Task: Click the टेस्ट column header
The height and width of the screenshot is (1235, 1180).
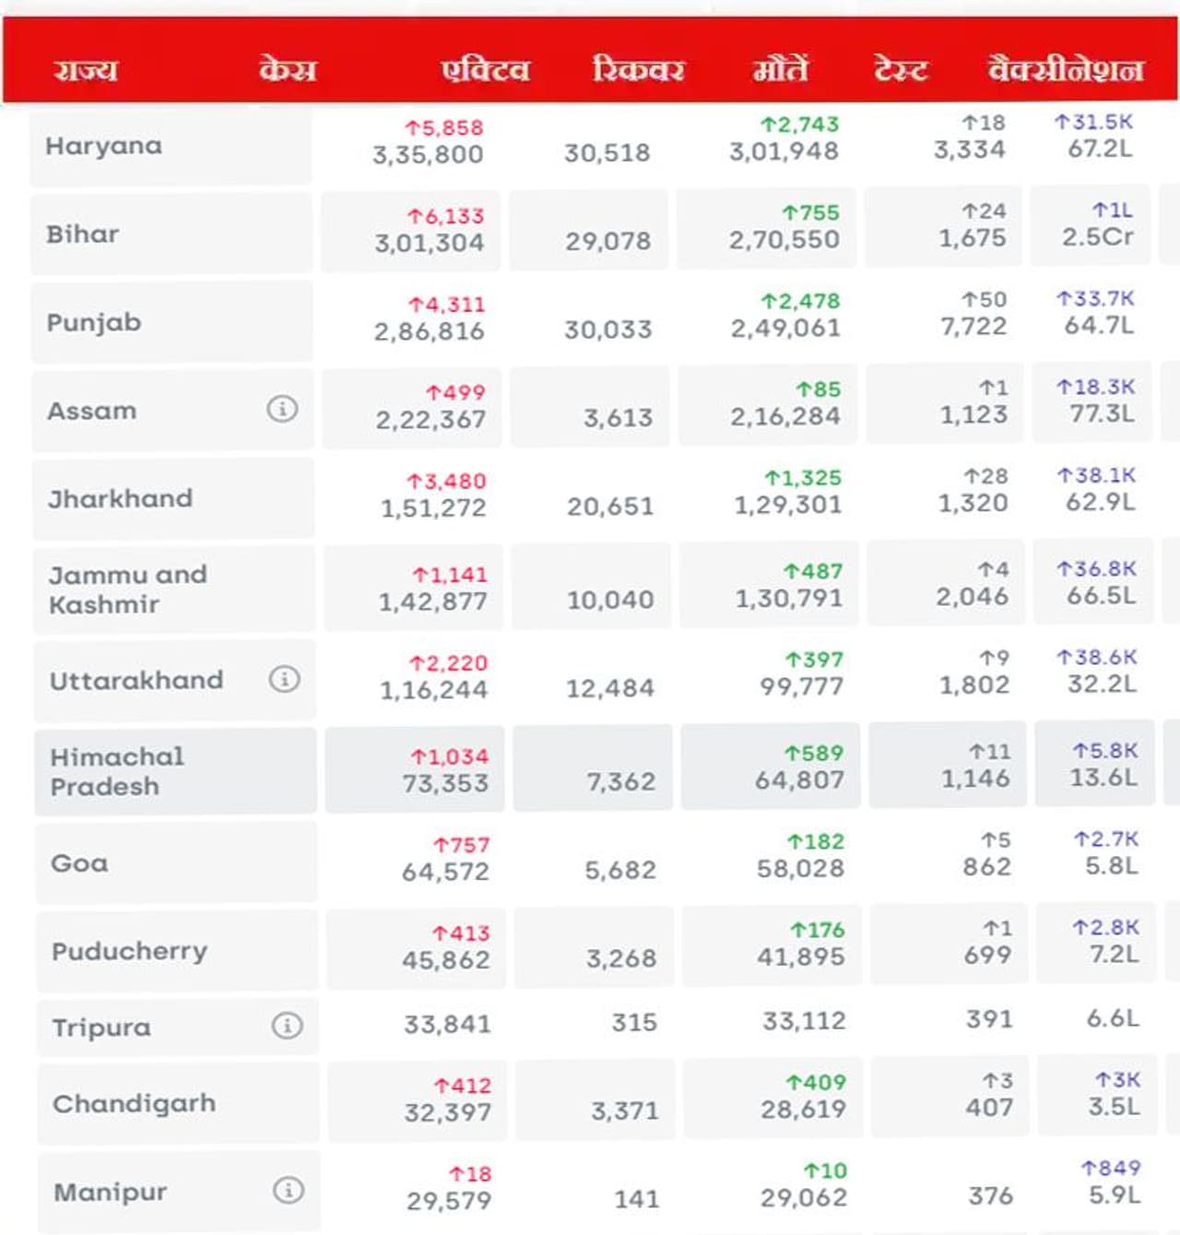Action: click(x=901, y=69)
